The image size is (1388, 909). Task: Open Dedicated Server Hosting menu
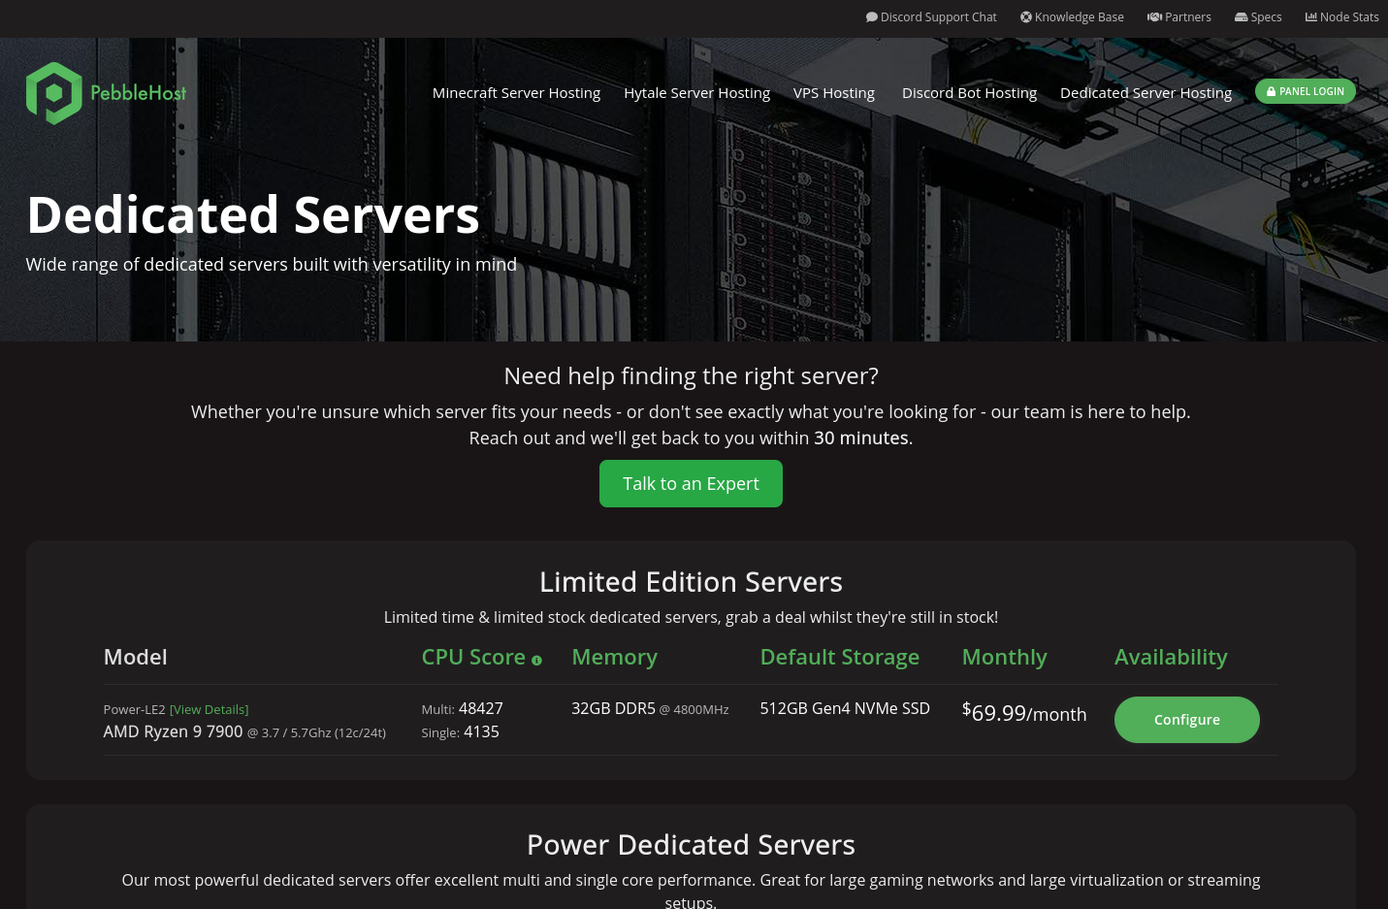1146,93
